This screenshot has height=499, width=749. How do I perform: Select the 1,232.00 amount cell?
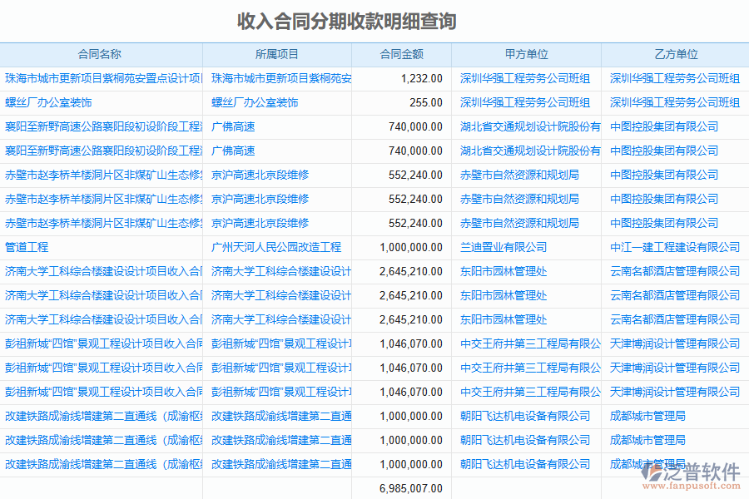[421, 78]
